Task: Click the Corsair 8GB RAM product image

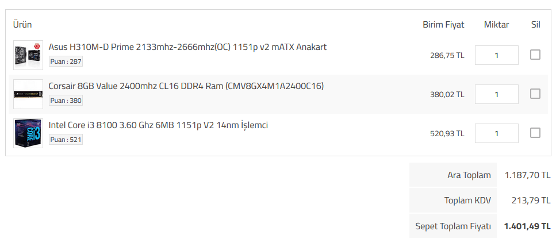Action: (x=28, y=94)
